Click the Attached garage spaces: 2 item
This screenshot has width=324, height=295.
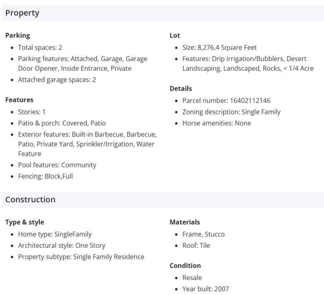pyautogui.click(x=57, y=80)
